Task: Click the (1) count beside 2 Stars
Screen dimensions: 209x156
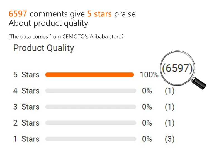Action: pyautogui.click(x=169, y=123)
